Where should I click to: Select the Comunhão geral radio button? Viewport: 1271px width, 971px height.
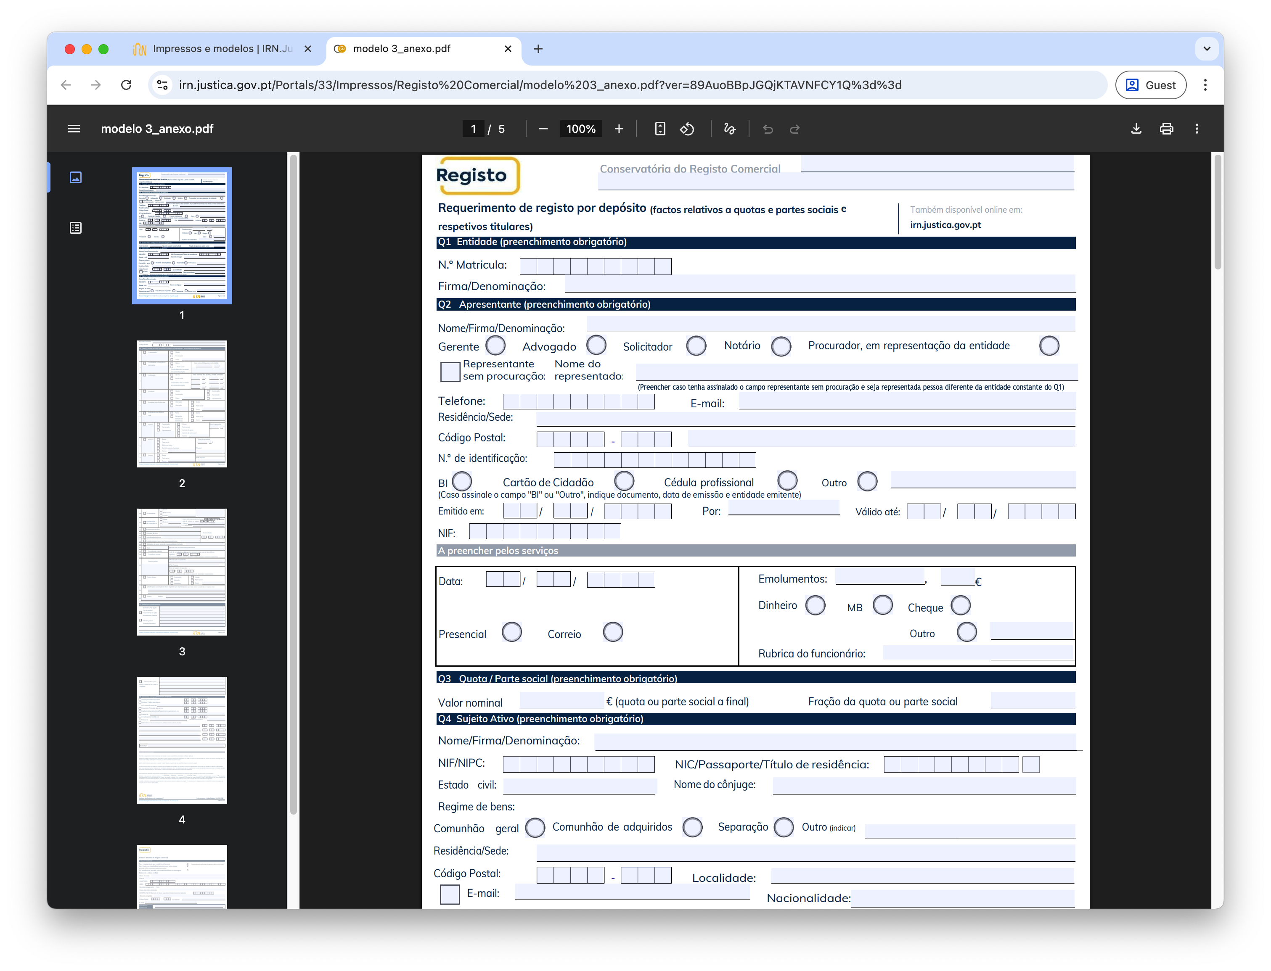(535, 827)
